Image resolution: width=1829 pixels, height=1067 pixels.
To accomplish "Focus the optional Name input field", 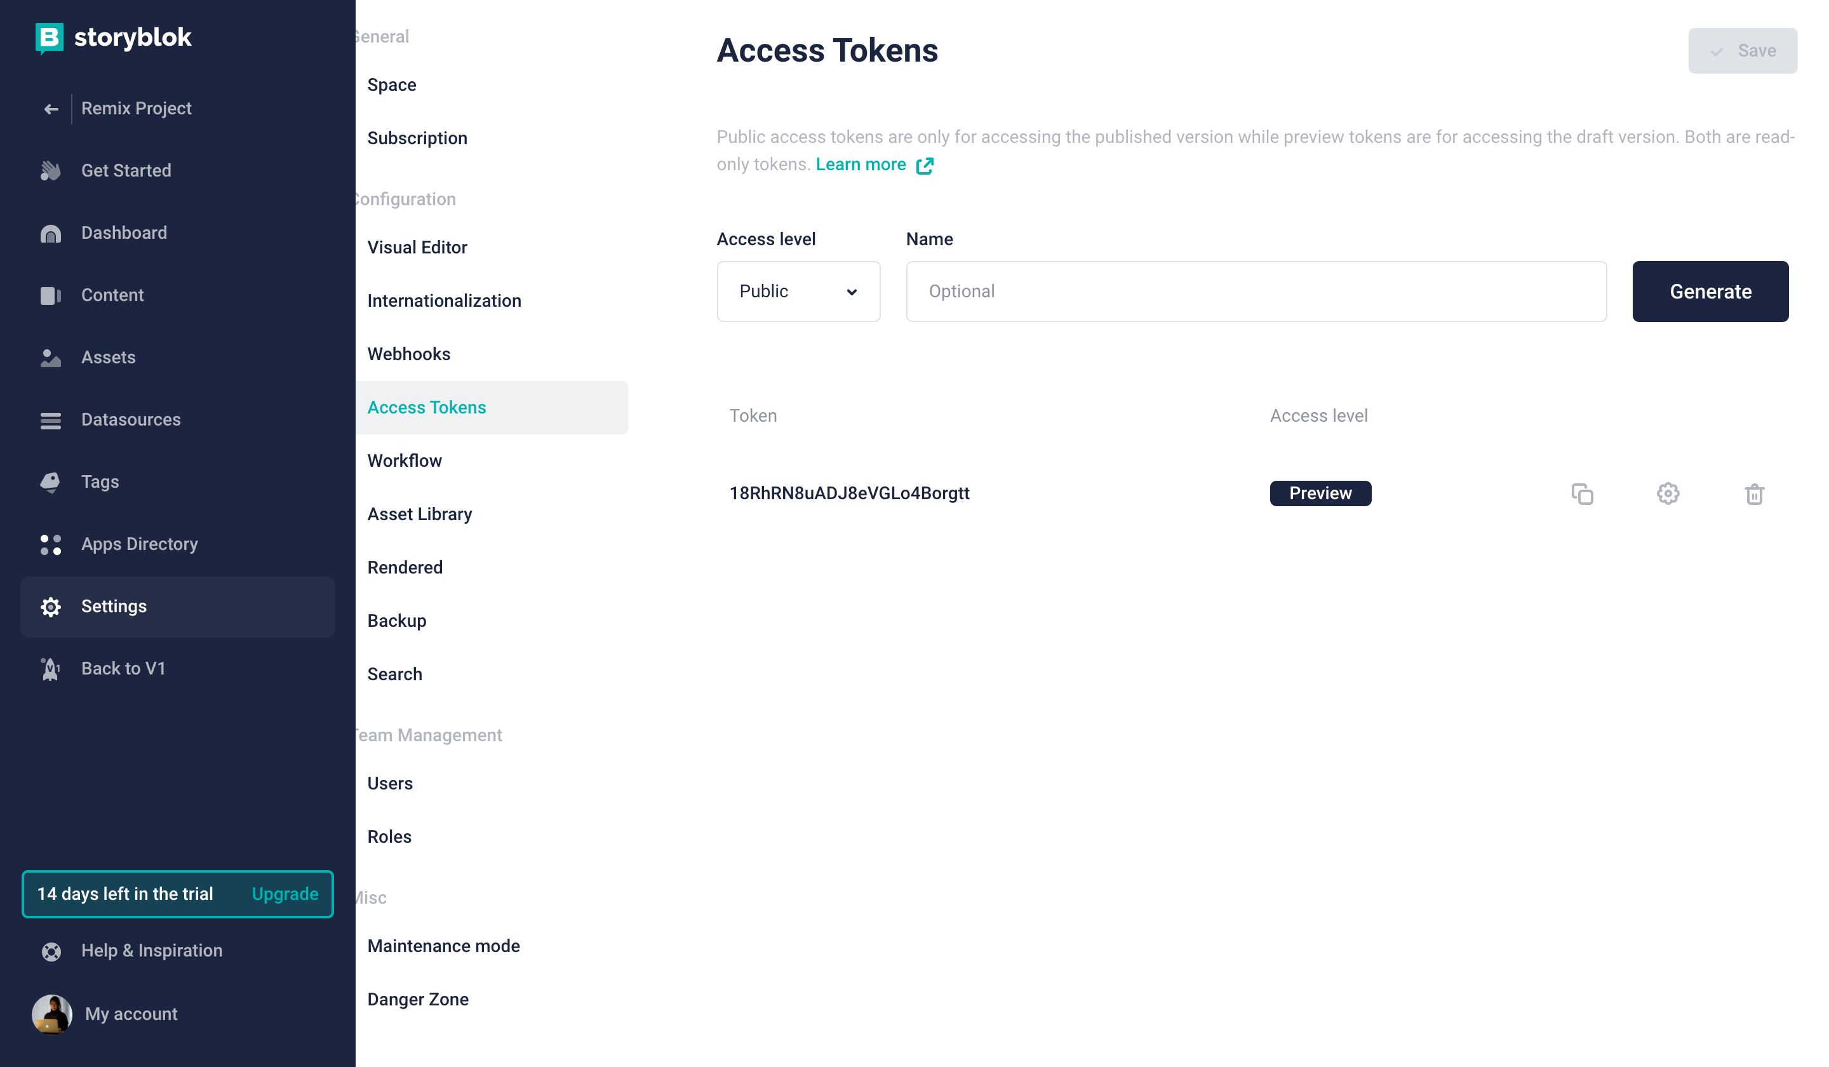I will 1256,292.
